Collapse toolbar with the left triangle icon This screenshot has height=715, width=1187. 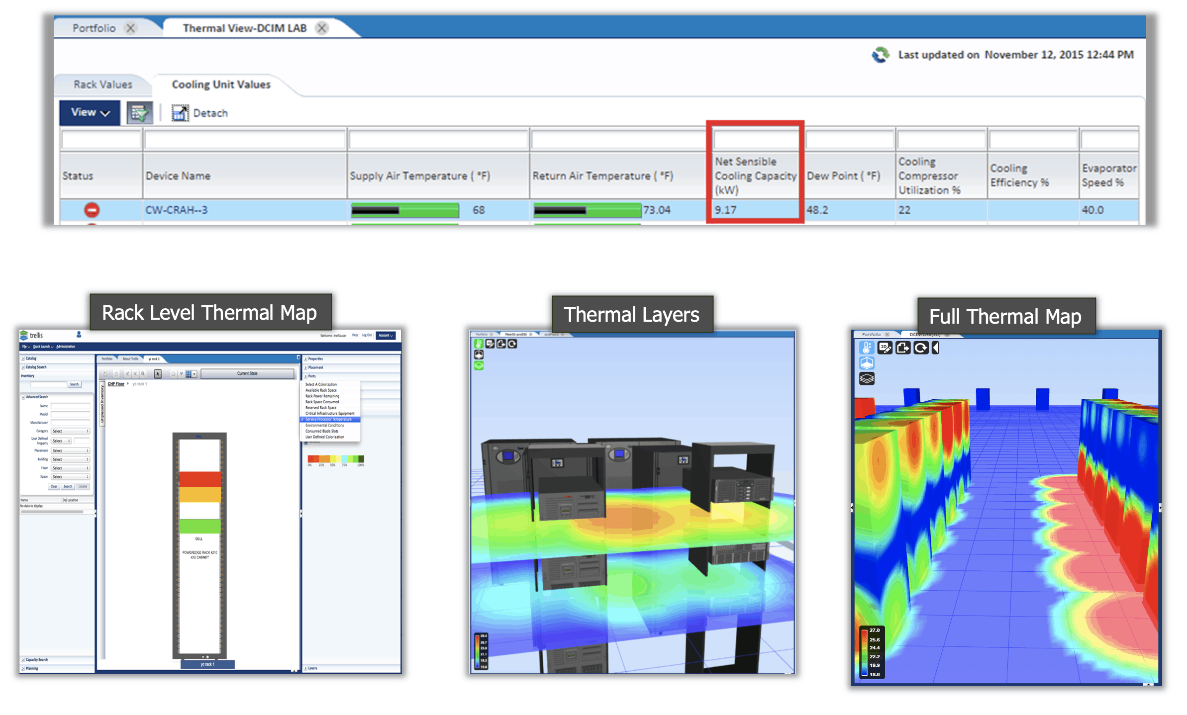(935, 348)
